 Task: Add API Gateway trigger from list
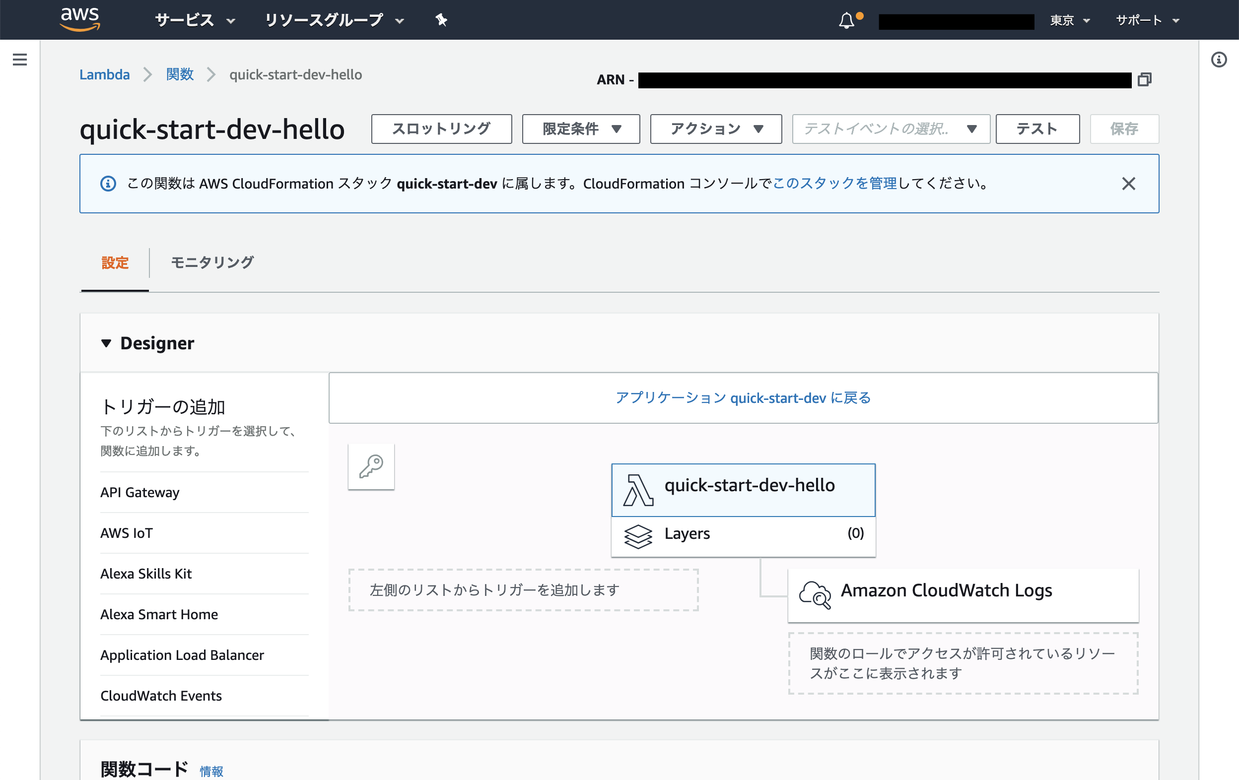click(x=140, y=492)
